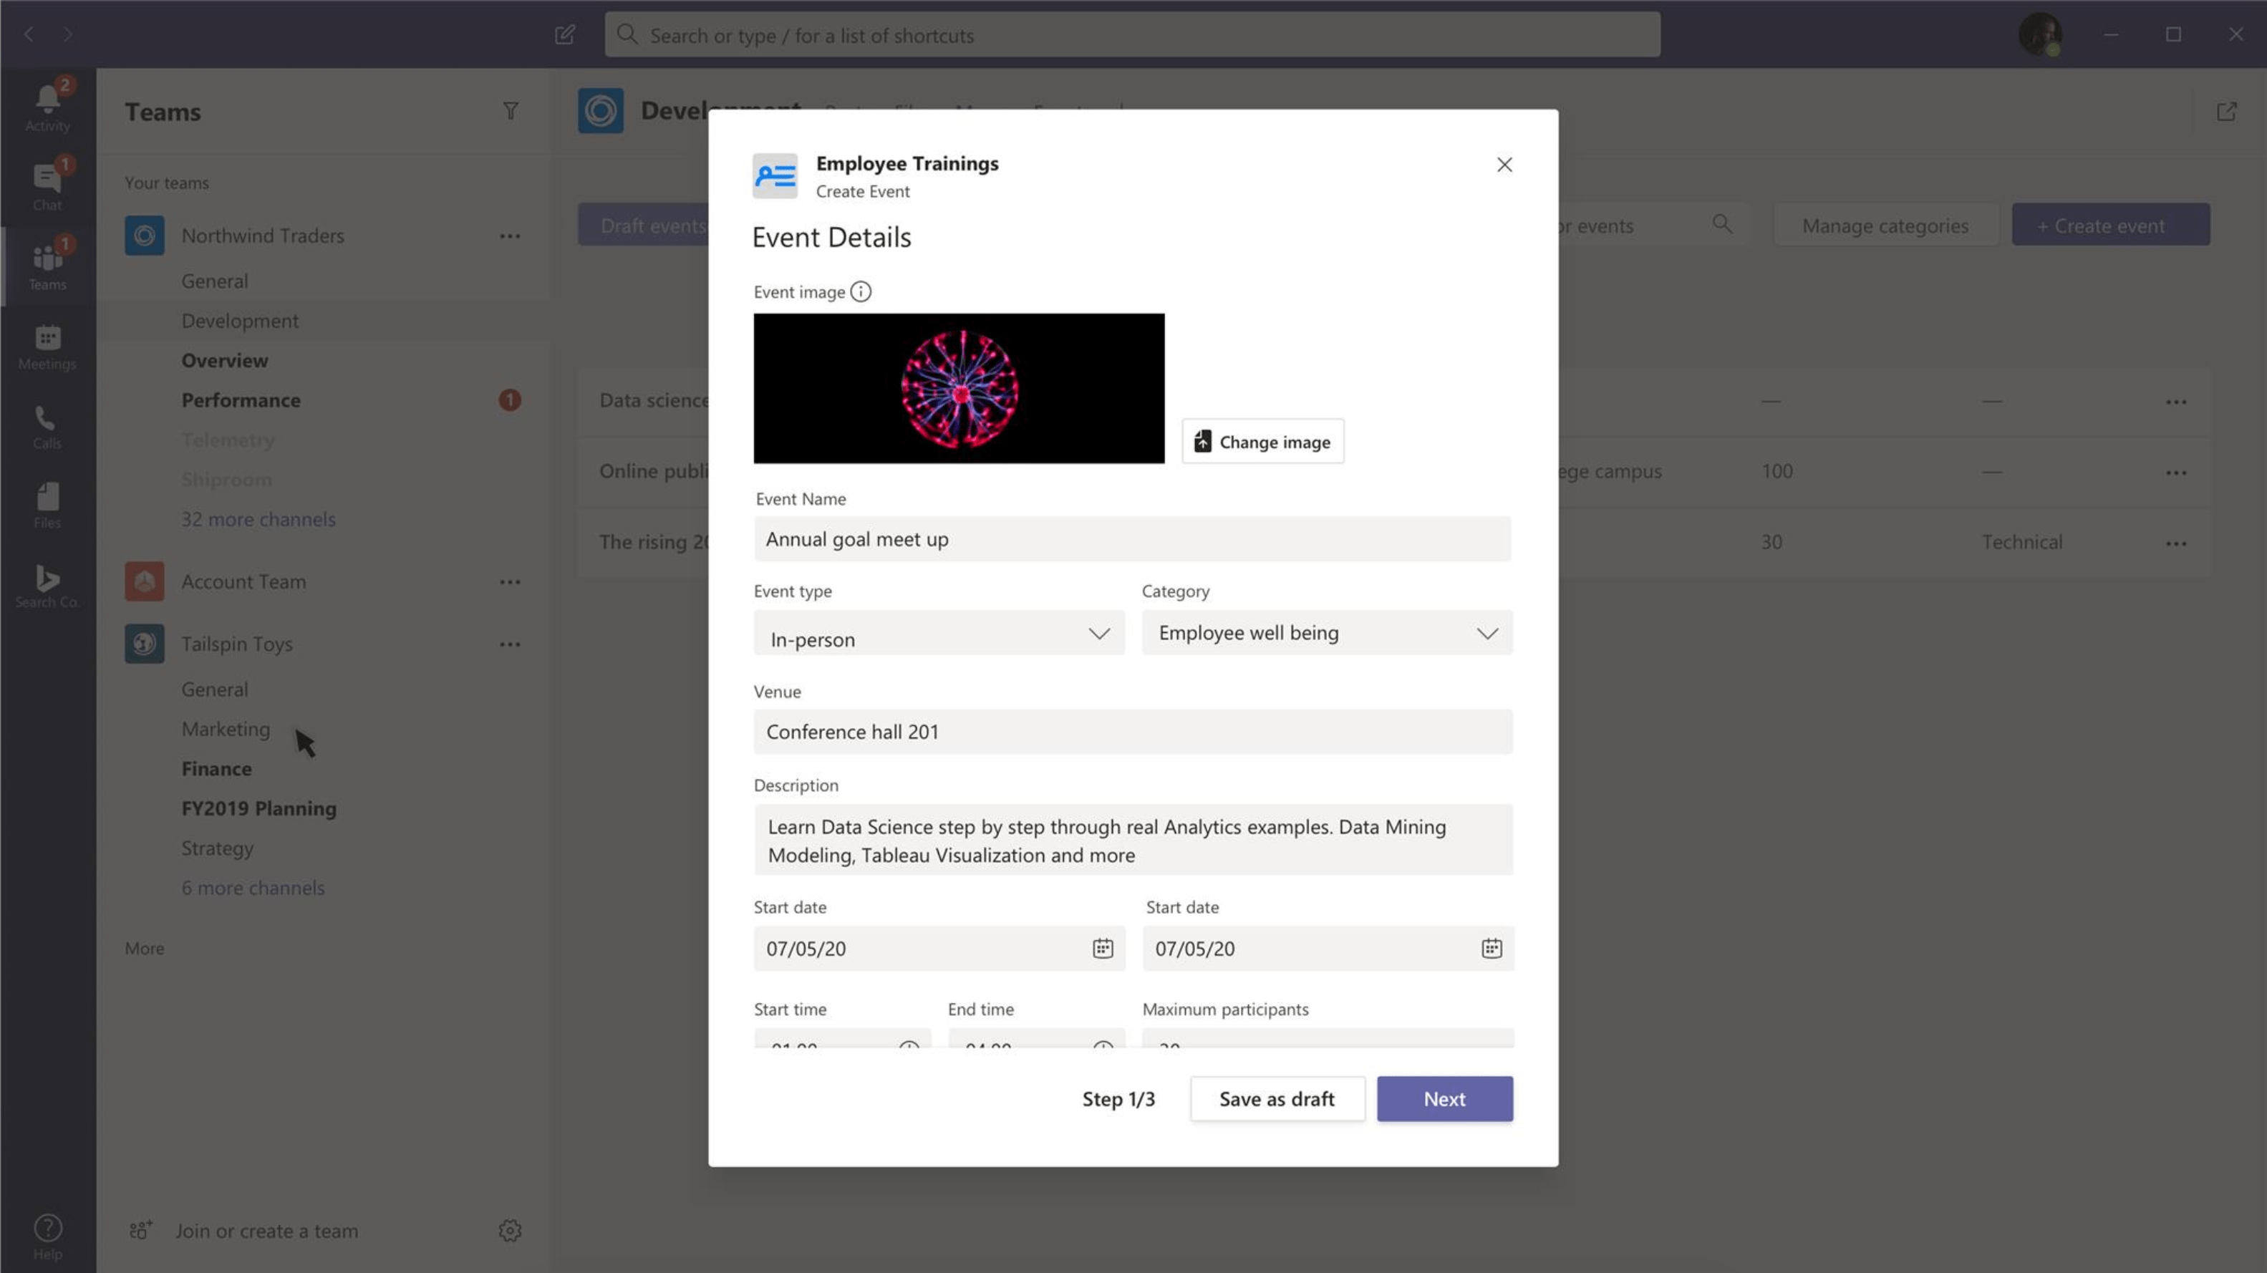Click the Event image info icon
2267x1273 pixels.
point(861,291)
